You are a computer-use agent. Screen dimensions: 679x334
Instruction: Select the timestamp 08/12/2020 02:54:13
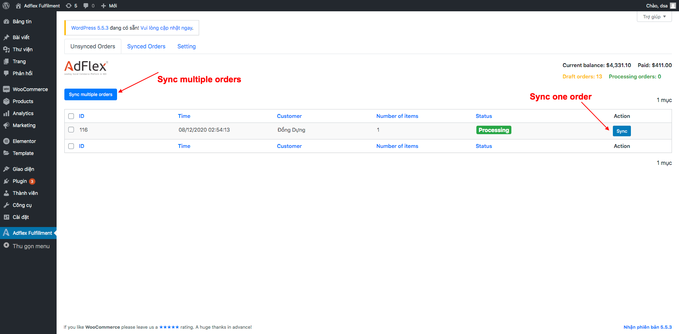tap(204, 130)
